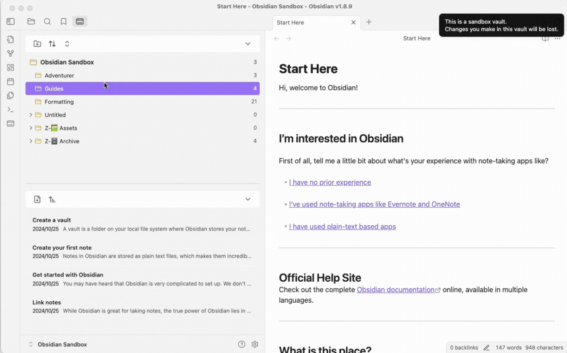Open the vault switcher Obsidian Sandbox
The image size is (567, 353).
tap(58, 344)
